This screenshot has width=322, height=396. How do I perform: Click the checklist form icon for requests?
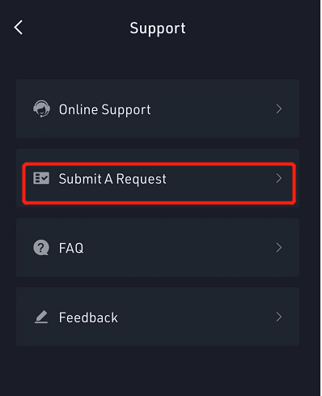coord(41,178)
